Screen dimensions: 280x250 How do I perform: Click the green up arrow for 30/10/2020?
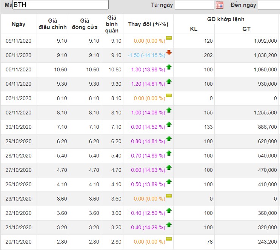point(169,125)
